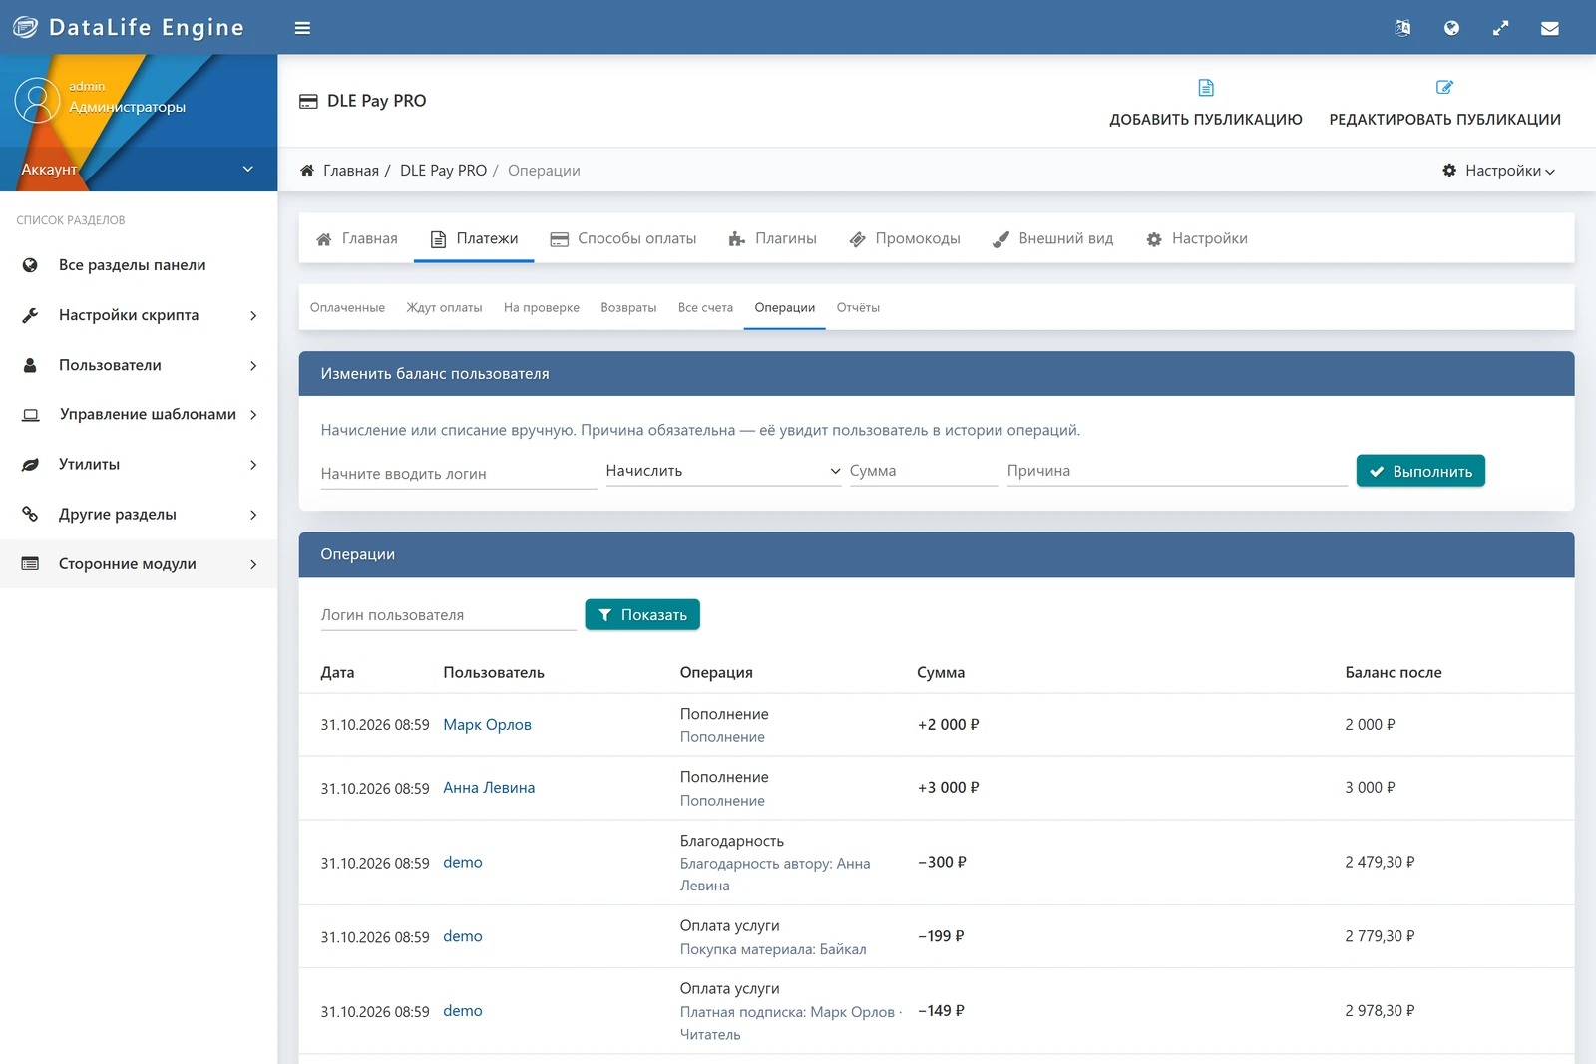The width and height of the screenshot is (1596, 1064).
Task: Expand the Утилиты section chevron
Action: [x=253, y=465]
